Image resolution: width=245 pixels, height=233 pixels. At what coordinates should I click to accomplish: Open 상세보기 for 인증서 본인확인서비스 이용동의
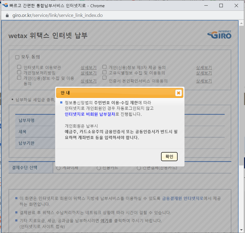[x=204, y=81]
